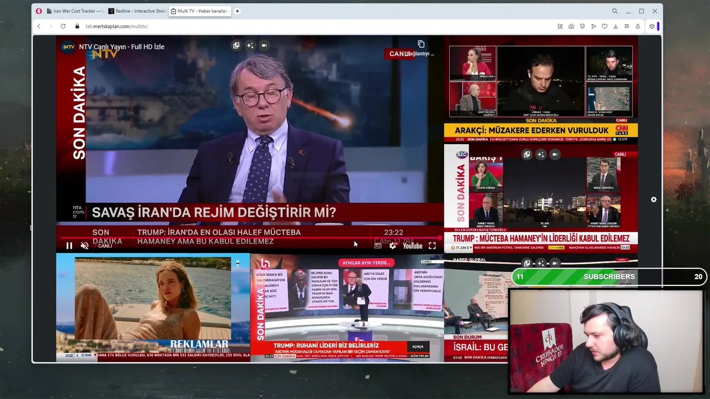Image resolution: width=710 pixels, height=399 pixels.
Task: Open the shield ad-blocker icon
Action: (x=582, y=26)
